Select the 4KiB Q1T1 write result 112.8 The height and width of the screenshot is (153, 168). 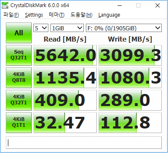pos(130,123)
